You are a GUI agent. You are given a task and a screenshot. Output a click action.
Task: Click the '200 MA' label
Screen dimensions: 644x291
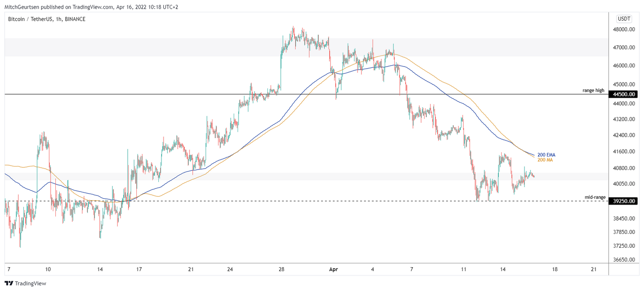click(545, 160)
